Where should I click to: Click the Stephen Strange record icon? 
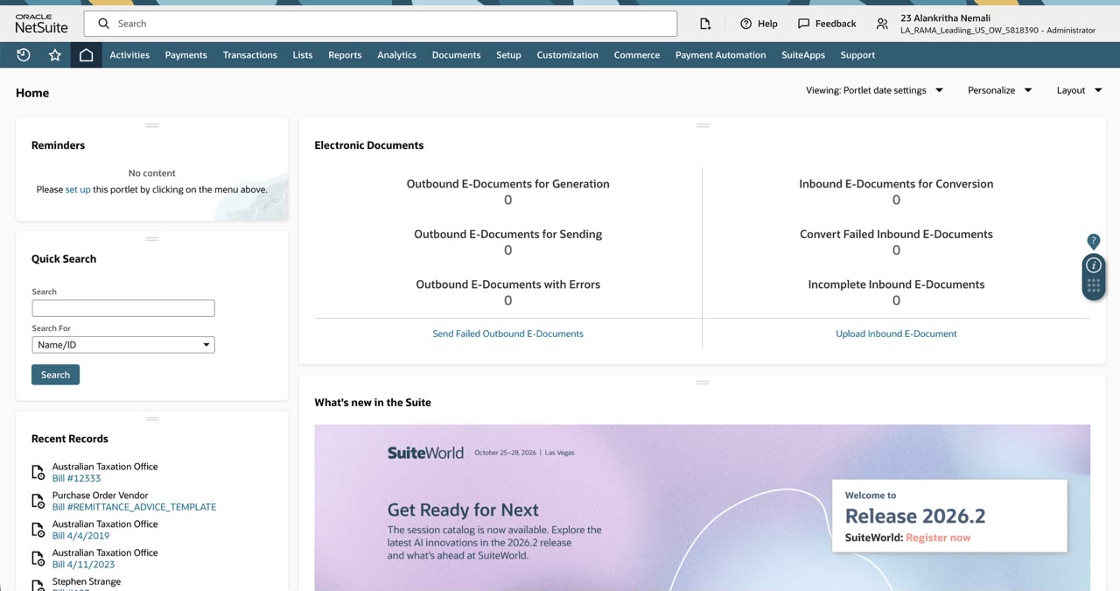tap(38, 586)
